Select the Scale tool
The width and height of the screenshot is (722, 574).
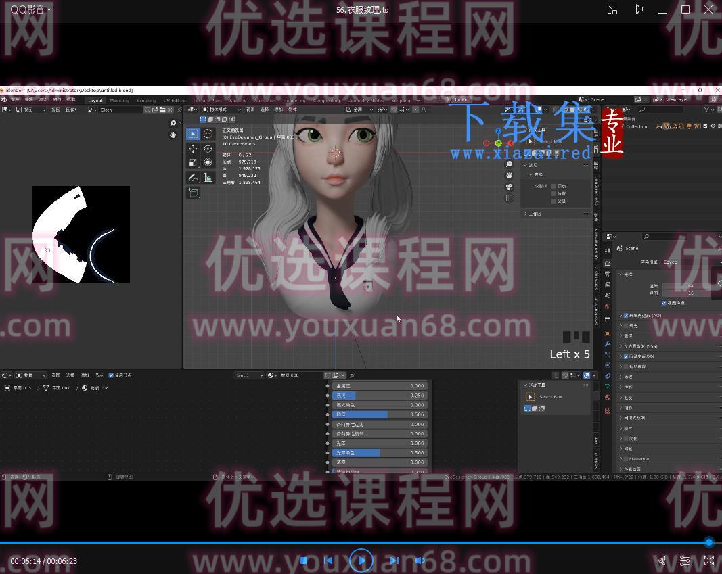[x=193, y=162]
